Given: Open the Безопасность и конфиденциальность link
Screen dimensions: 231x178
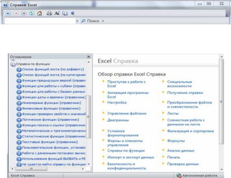Looking at the screenshot, I should pos(127,166).
